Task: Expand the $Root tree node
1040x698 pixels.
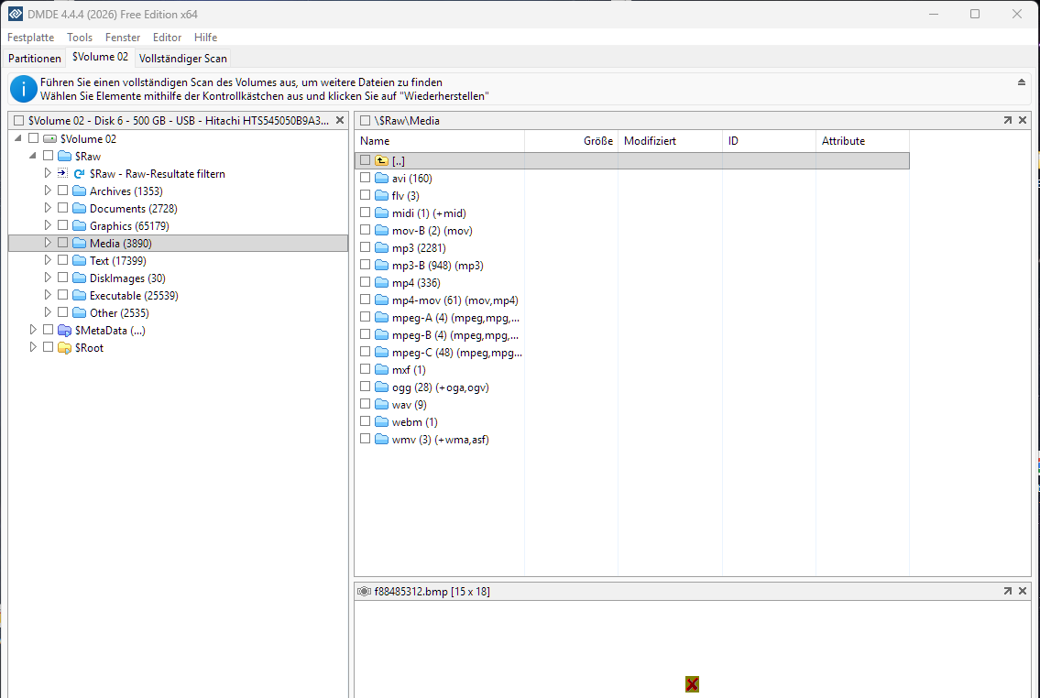Action: click(x=32, y=346)
